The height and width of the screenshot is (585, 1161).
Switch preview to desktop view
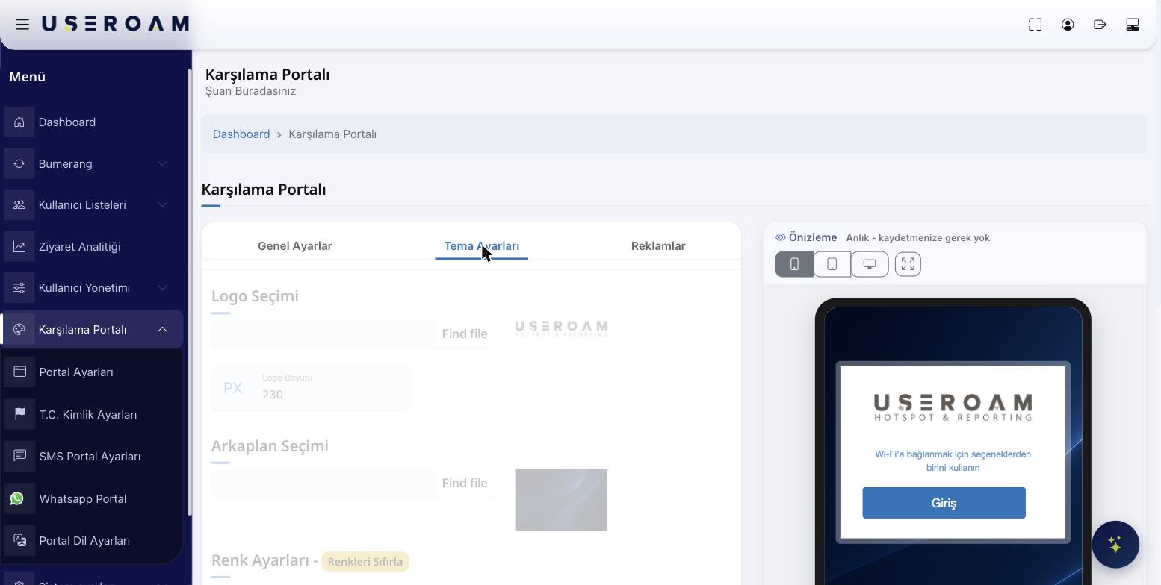(870, 264)
